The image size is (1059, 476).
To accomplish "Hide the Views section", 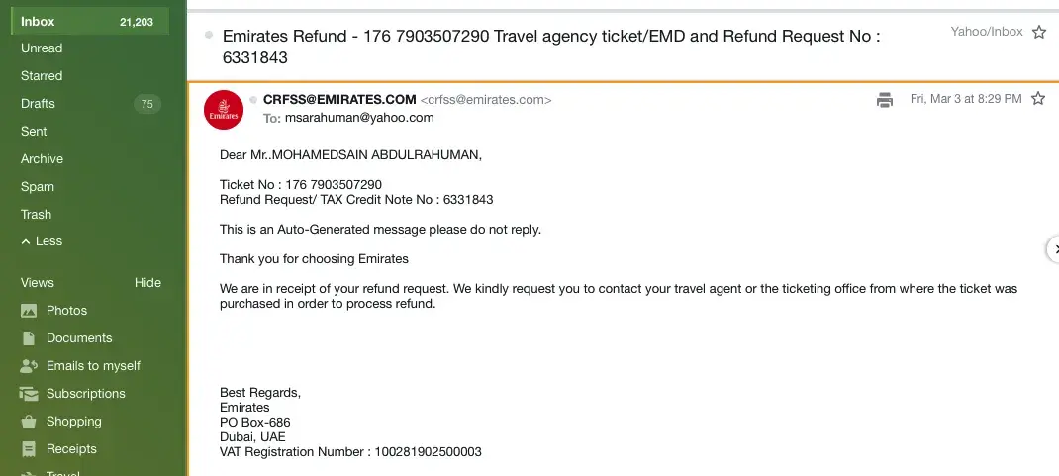I will 147,283.
